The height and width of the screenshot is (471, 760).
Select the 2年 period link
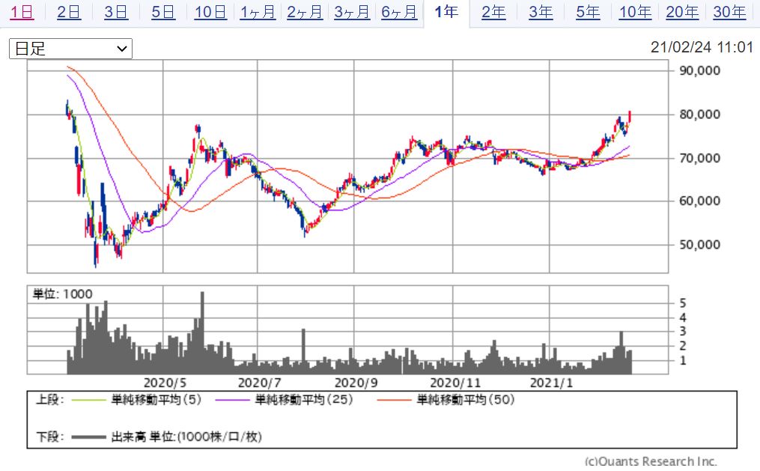click(x=493, y=12)
